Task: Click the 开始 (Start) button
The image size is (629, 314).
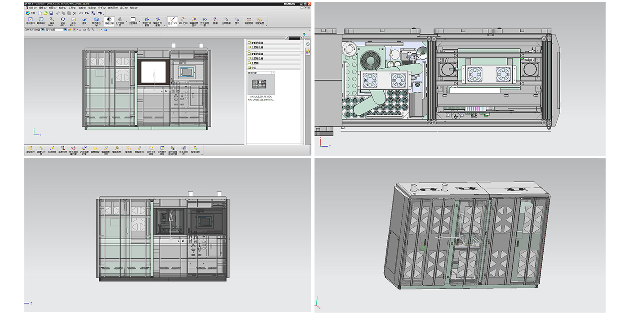Action: (28, 13)
